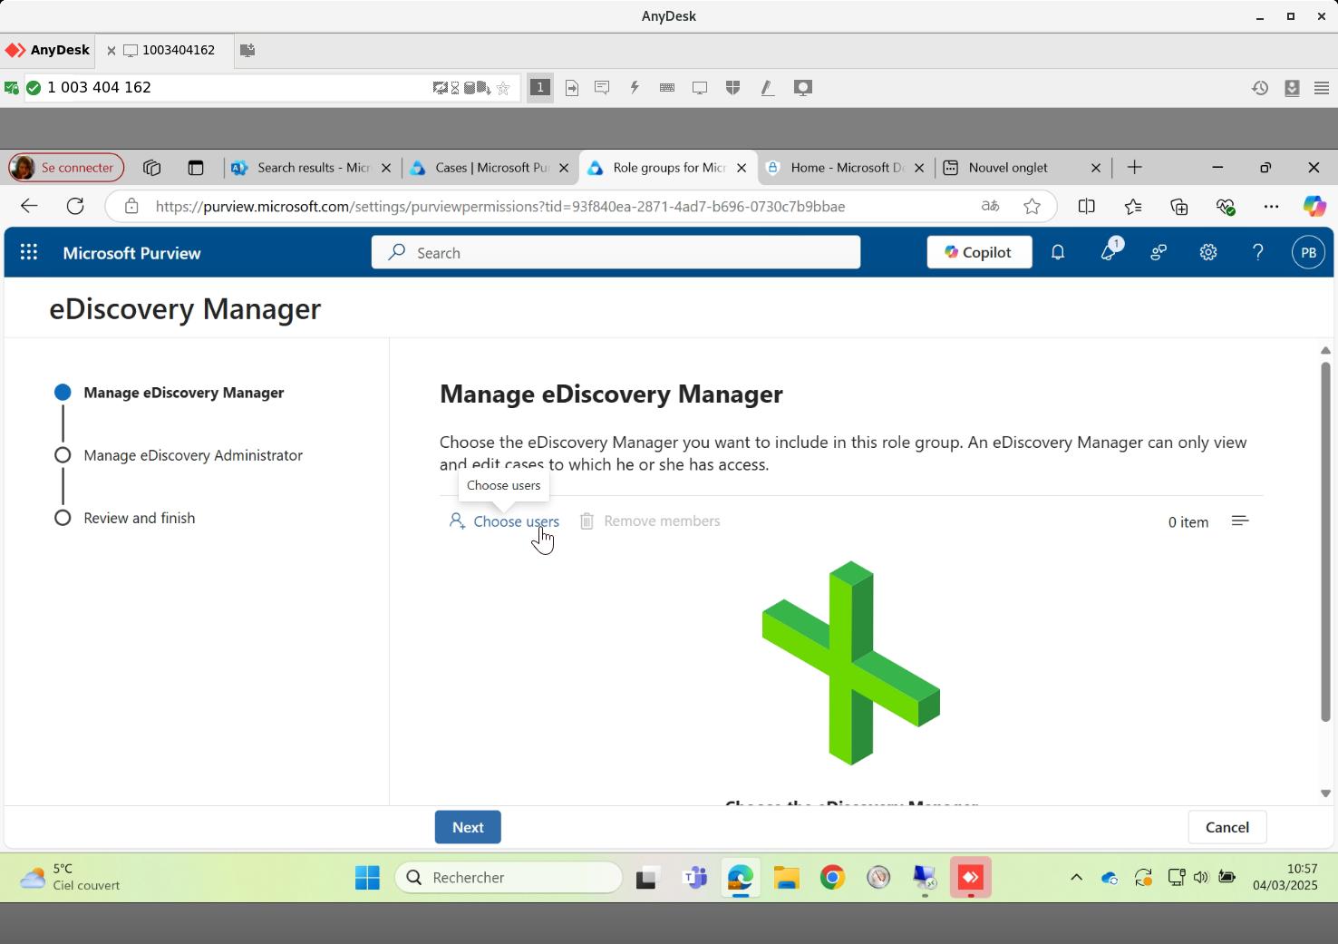
Task: Open Edge browser essentials heart icon
Action: point(1226,207)
